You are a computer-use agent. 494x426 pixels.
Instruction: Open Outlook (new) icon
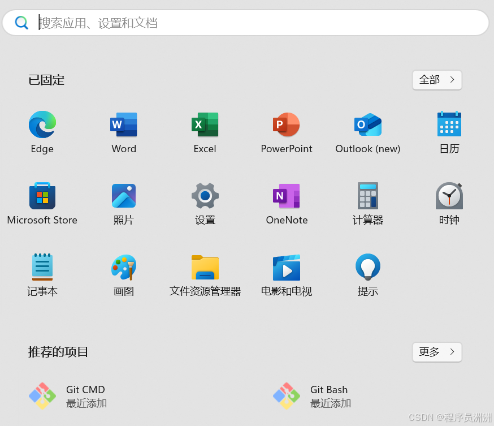(367, 124)
